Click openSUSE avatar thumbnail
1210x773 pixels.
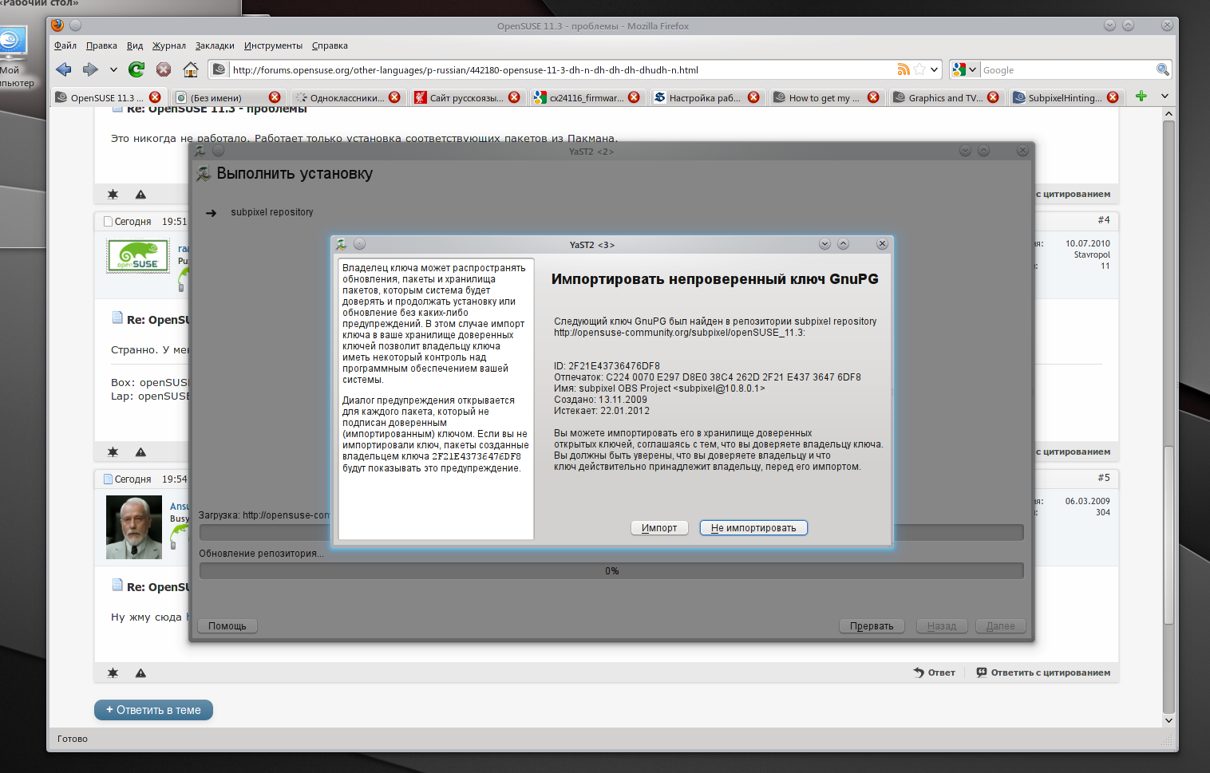[x=138, y=255]
